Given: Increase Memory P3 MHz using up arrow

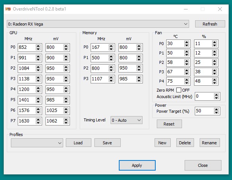Looking at the screenshot, I should point(111,77).
